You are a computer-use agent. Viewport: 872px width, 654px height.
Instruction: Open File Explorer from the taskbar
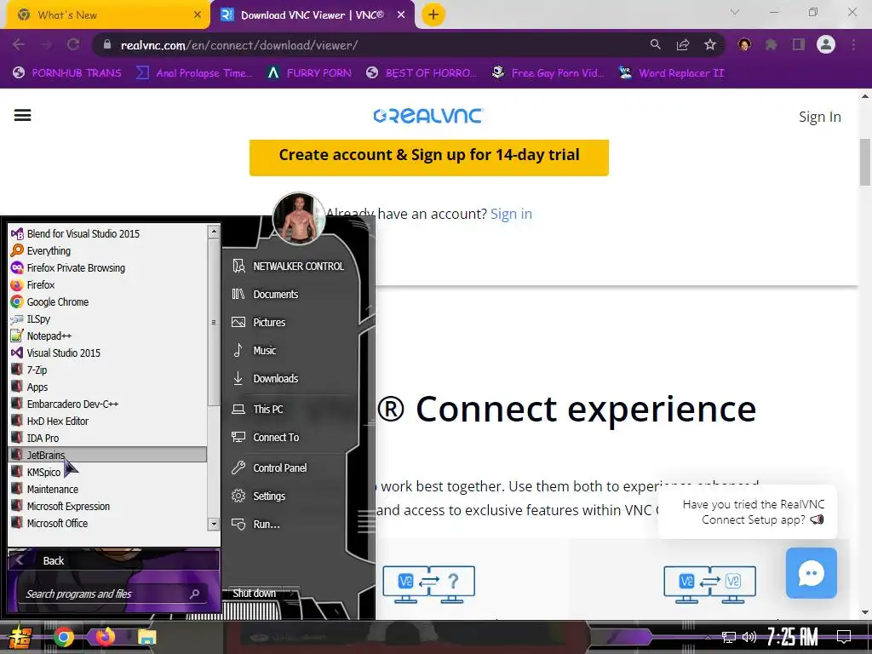[146, 637]
